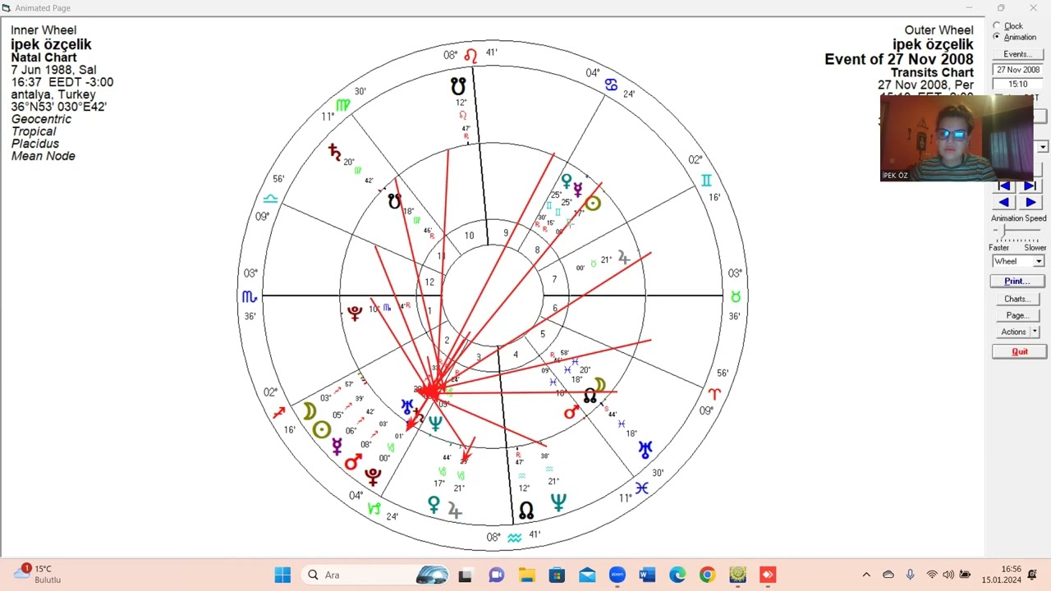The width and height of the screenshot is (1051, 591).
Task: Open Google Chrome from the taskbar
Action: click(x=707, y=575)
